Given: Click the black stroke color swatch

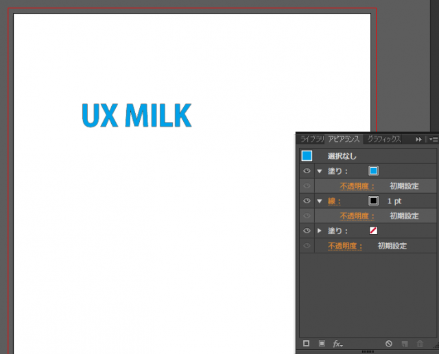Looking at the screenshot, I should pyautogui.click(x=374, y=201).
